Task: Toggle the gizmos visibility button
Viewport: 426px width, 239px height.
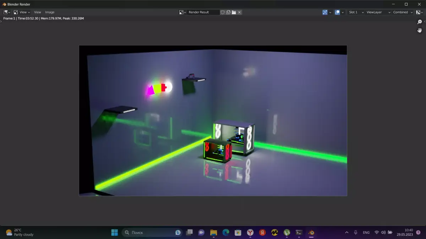Action: 325,12
